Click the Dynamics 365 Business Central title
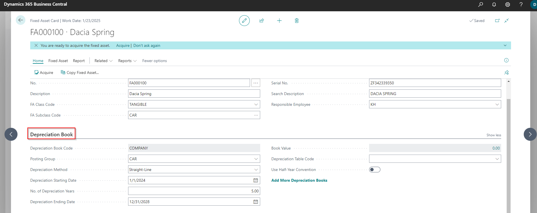This screenshot has height=213, width=537. pos(36,4)
